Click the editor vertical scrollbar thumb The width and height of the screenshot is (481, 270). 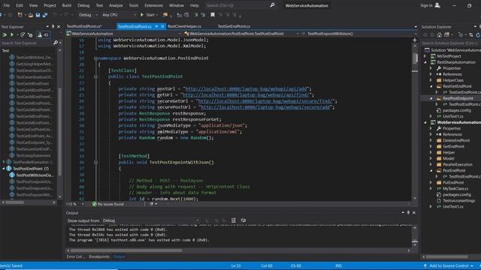coord(415,58)
